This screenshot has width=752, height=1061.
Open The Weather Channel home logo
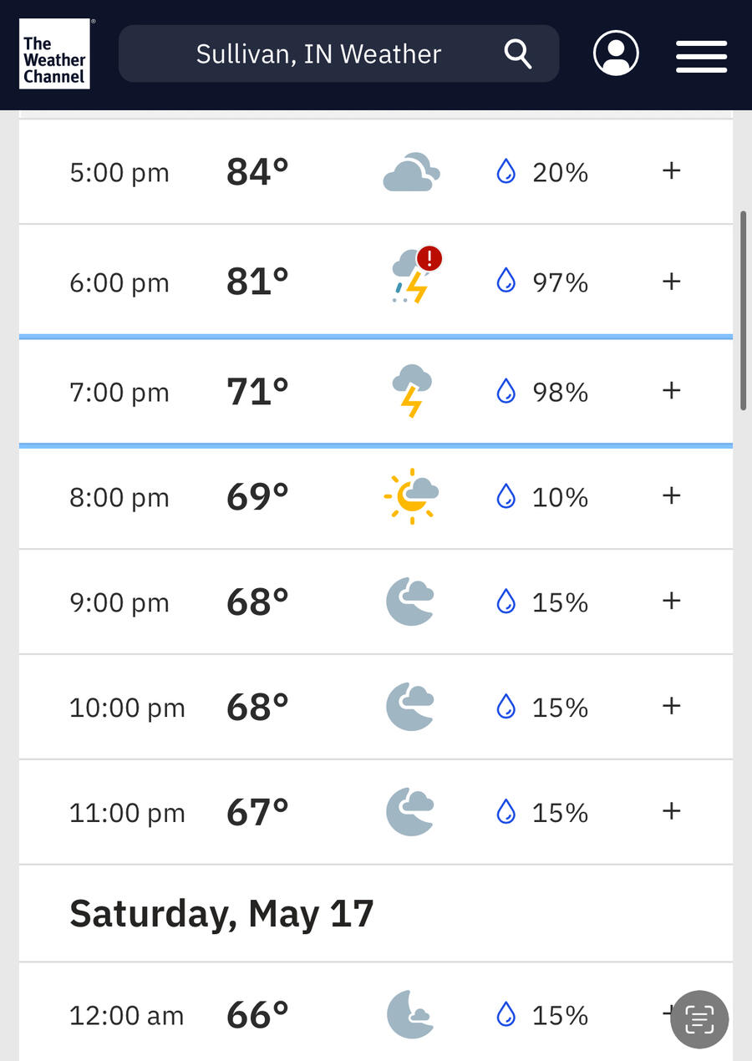tap(54, 54)
